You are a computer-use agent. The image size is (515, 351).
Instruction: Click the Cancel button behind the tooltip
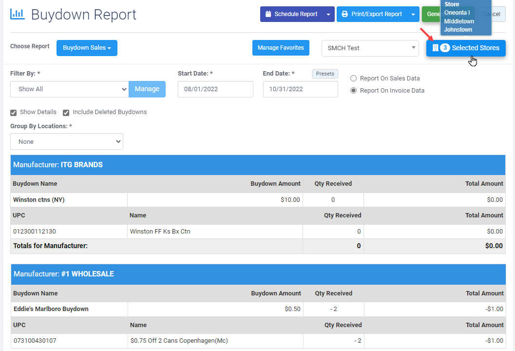493,14
